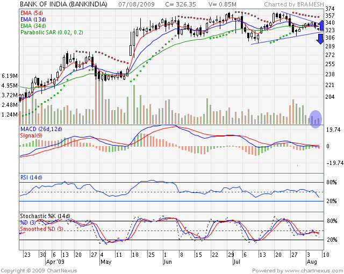
Task: Select the RSI (14d) indicator label
Action: tap(31, 177)
